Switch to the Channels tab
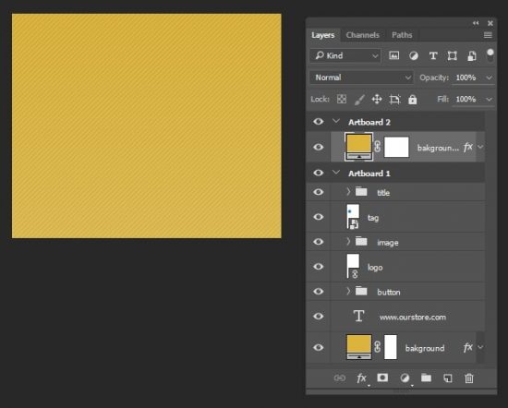Image resolution: width=508 pixels, height=408 pixels. click(363, 35)
